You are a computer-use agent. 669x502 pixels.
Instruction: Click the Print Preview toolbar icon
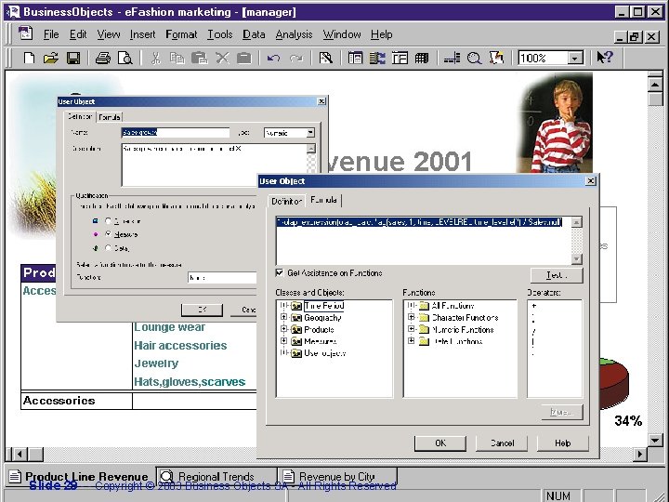[125, 58]
